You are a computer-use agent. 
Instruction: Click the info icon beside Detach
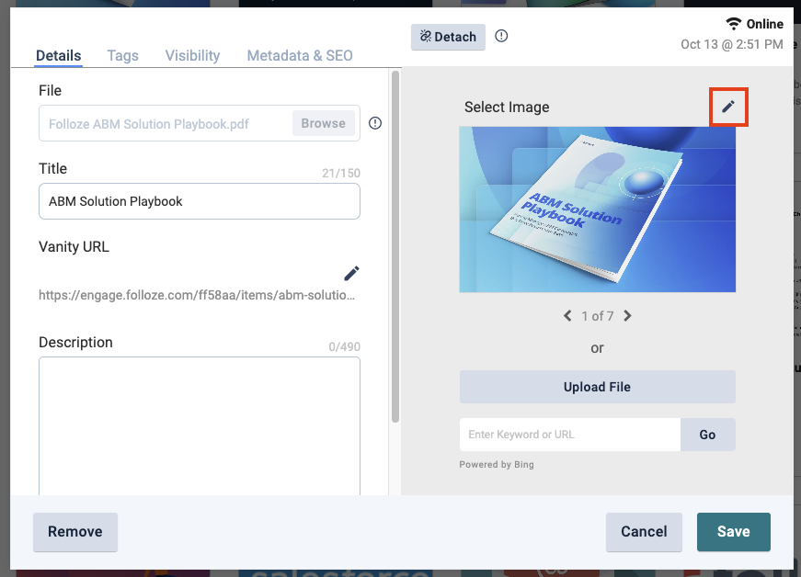(501, 37)
